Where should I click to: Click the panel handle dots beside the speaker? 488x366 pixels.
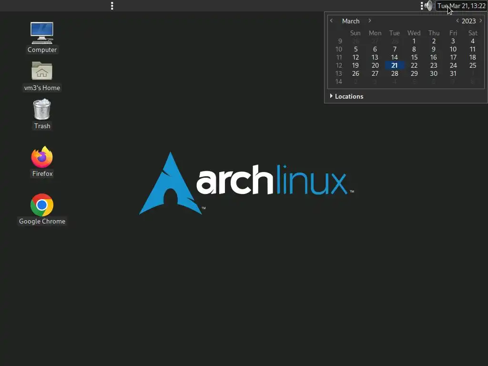(422, 6)
